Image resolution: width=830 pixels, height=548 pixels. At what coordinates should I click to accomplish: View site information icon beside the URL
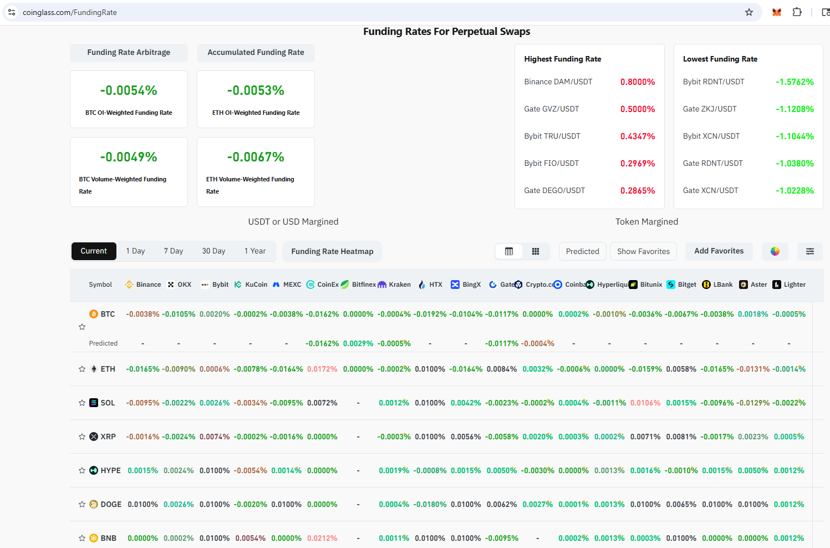point(12,12)
